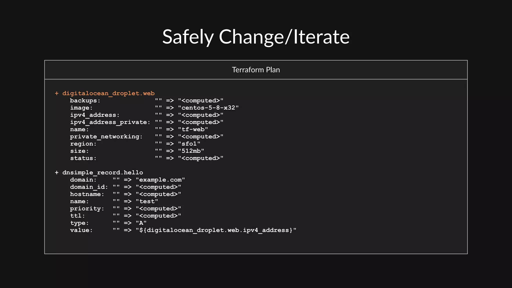Click the size value "512mb"

click(191, 151)
